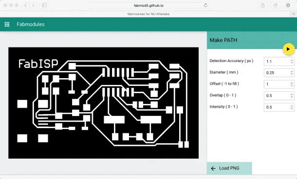Go forward in browser history
This screenshot has height=179, width=297.
click(33, 5)
